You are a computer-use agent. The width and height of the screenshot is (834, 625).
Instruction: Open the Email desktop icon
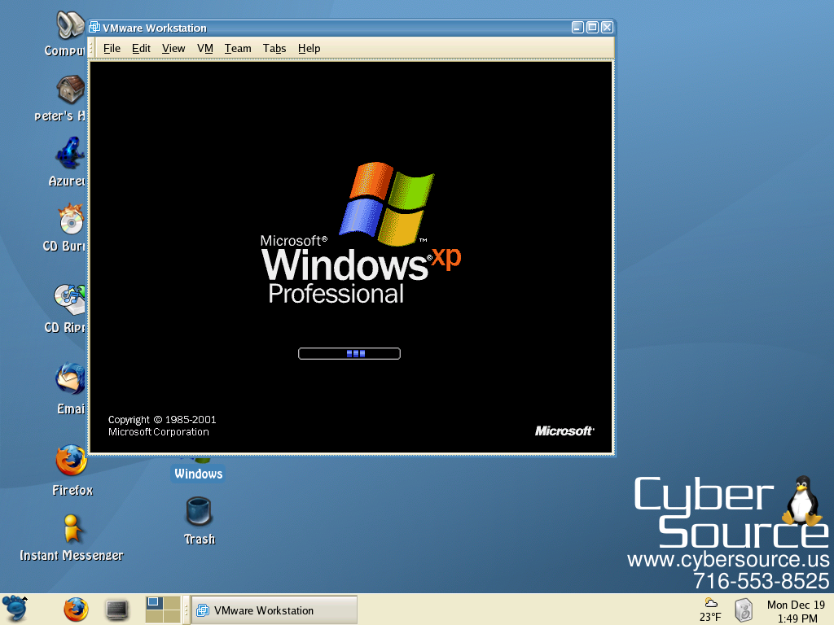coord(70,379)
